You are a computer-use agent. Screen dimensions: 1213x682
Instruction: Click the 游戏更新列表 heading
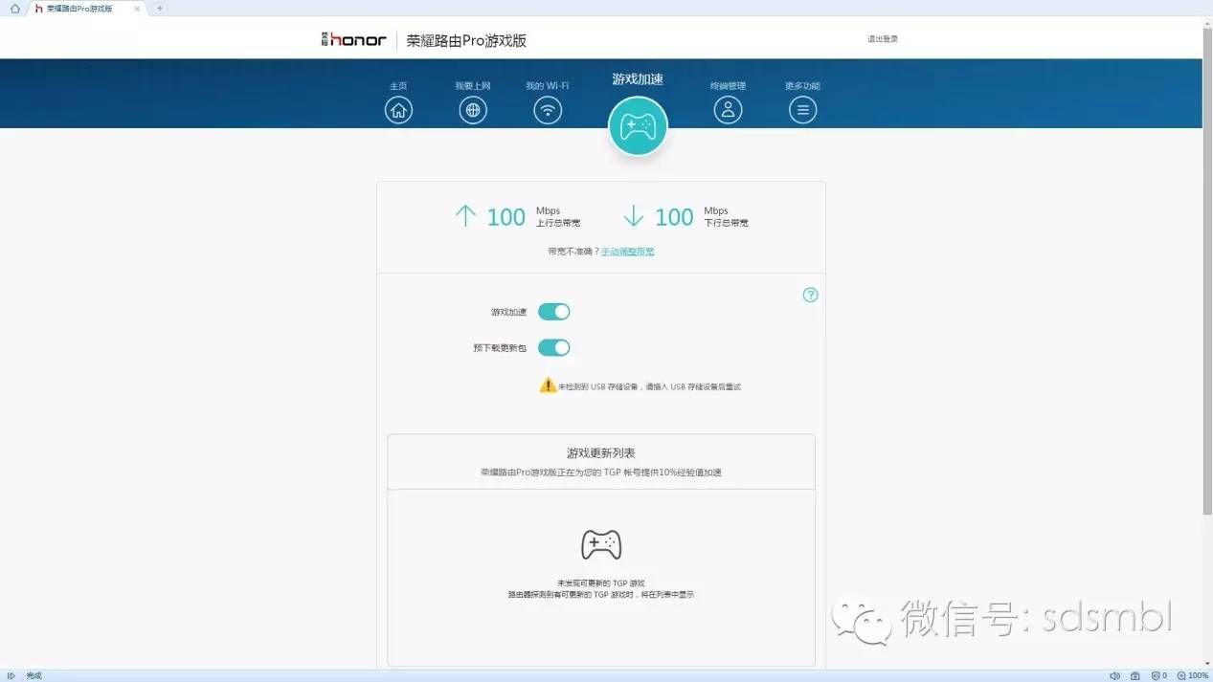click(x=601, y=453)
